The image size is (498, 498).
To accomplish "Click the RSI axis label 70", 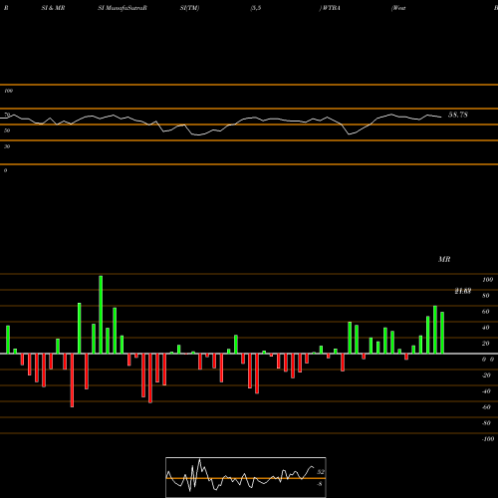I will tap(7, 115).
